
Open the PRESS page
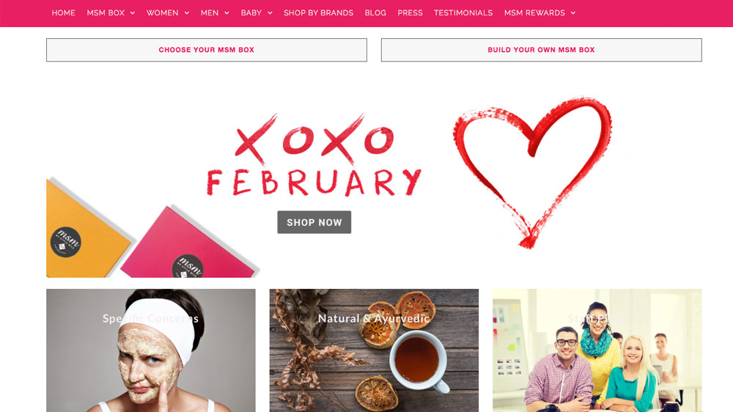(x=410, y=13)
